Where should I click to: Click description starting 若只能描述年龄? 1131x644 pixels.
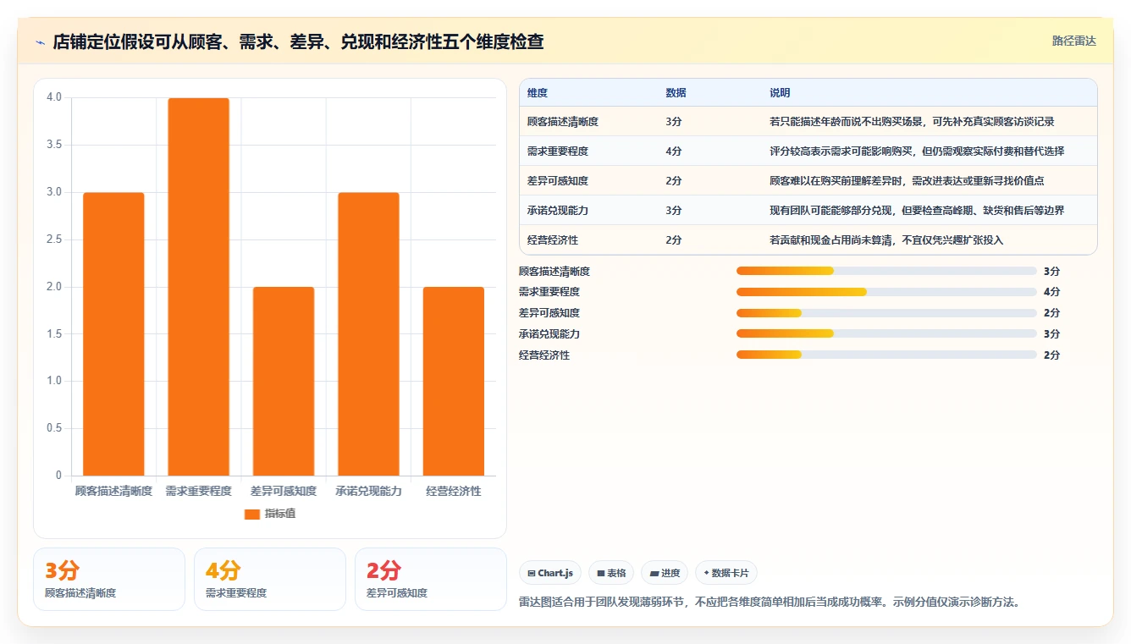click(912, 122)
